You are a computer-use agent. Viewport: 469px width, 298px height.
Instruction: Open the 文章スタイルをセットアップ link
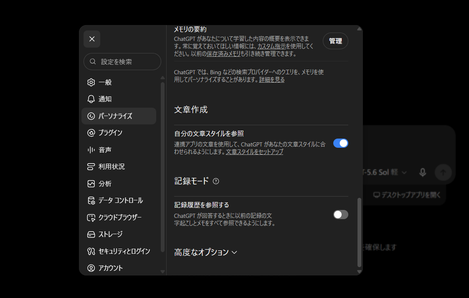click(254, 152)
